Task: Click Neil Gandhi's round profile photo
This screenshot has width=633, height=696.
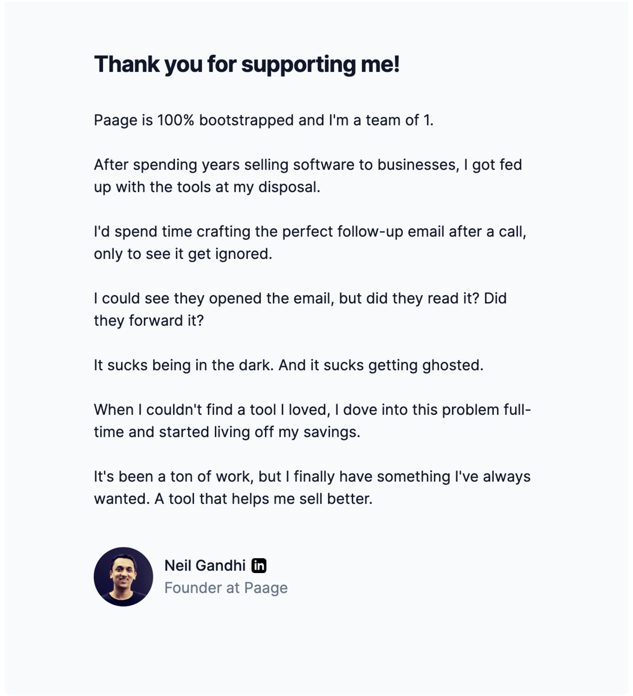Action: 123,576
